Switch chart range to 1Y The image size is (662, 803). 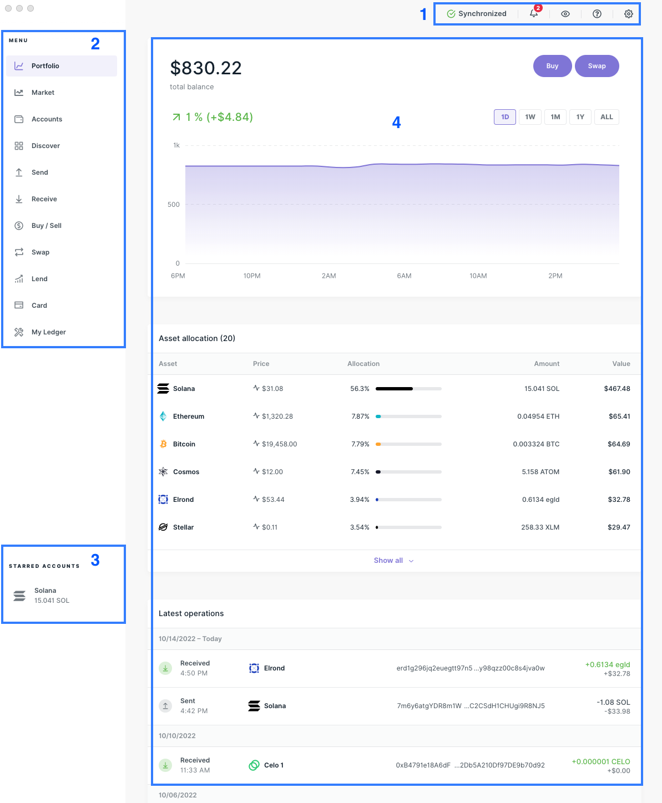580,117
